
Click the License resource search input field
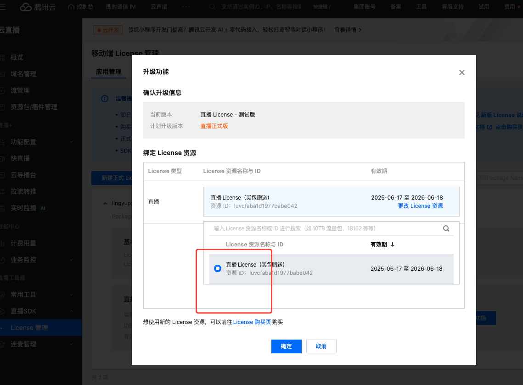(x=326, y=229)
